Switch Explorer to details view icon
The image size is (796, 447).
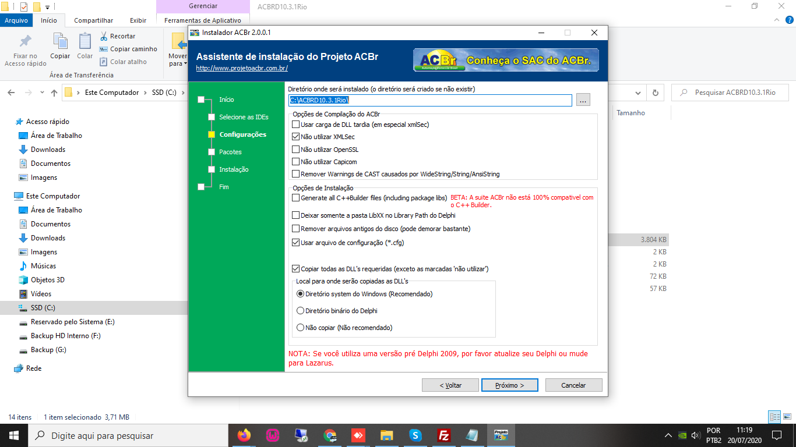click(x=774, y=417)
